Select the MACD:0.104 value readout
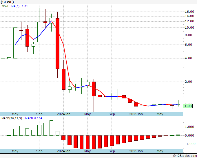The height and width of the screenshot is (158, 197). point(34,118)
